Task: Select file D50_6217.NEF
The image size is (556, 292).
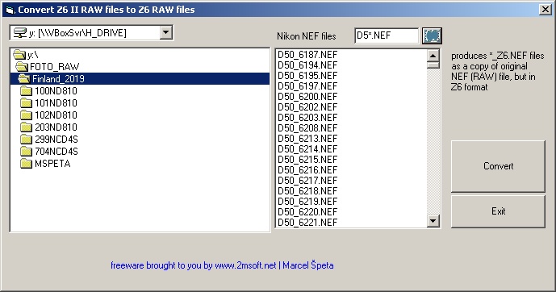Action: [307, 181]
